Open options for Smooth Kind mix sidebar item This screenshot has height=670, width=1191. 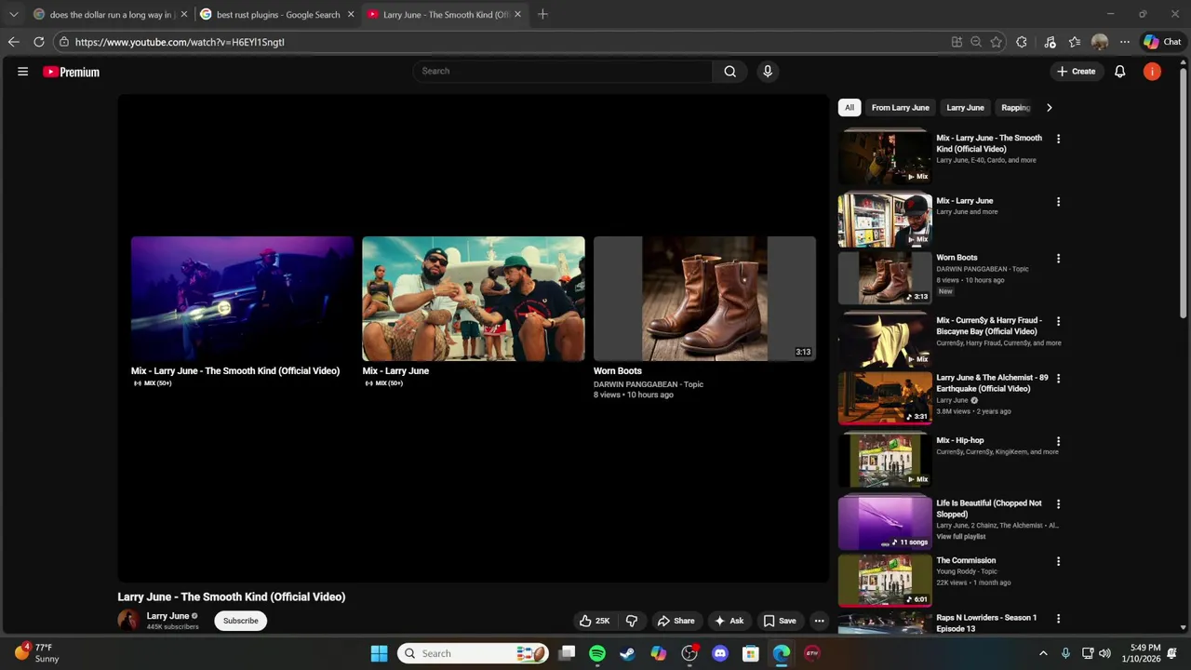click(1058, 139)
